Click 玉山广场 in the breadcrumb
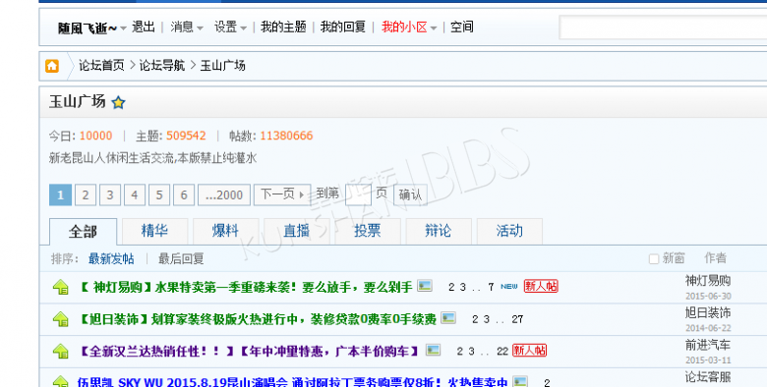767x387 pixels. click(x=222, y=66)
